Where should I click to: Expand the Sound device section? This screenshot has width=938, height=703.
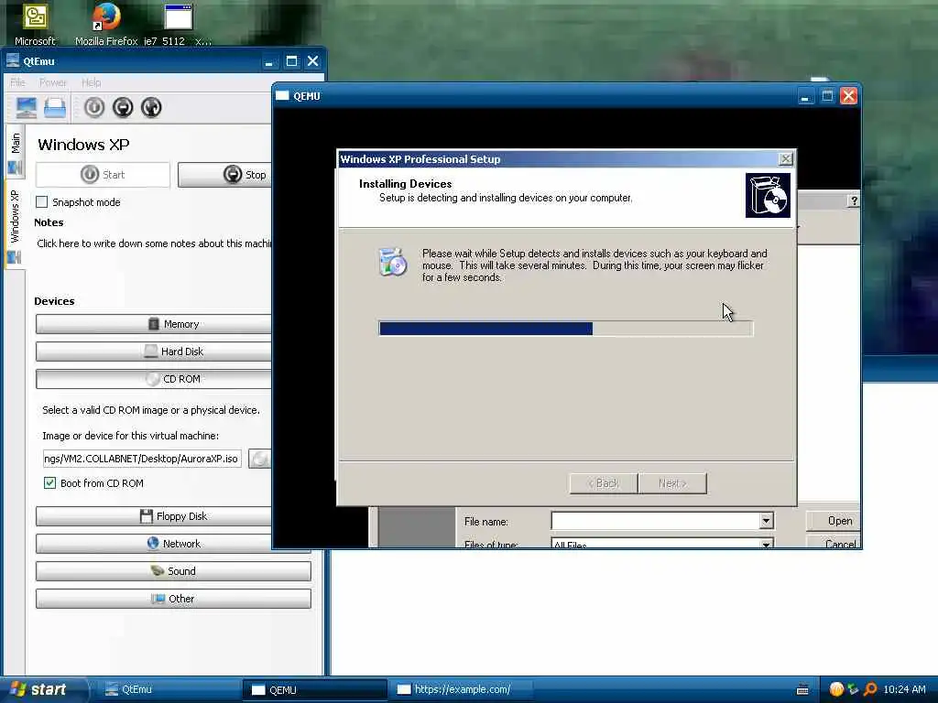(x=173, y=571)
